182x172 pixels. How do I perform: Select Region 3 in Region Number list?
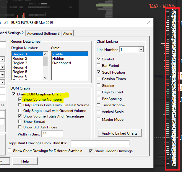(x=27, y=63)
